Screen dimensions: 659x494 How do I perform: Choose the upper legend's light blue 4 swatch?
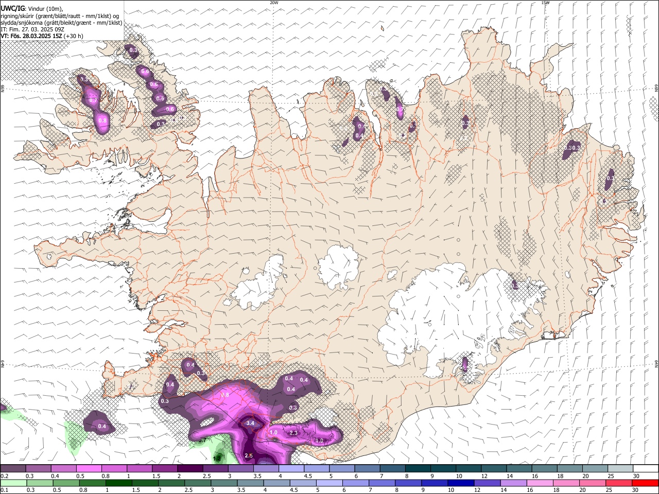291,468
